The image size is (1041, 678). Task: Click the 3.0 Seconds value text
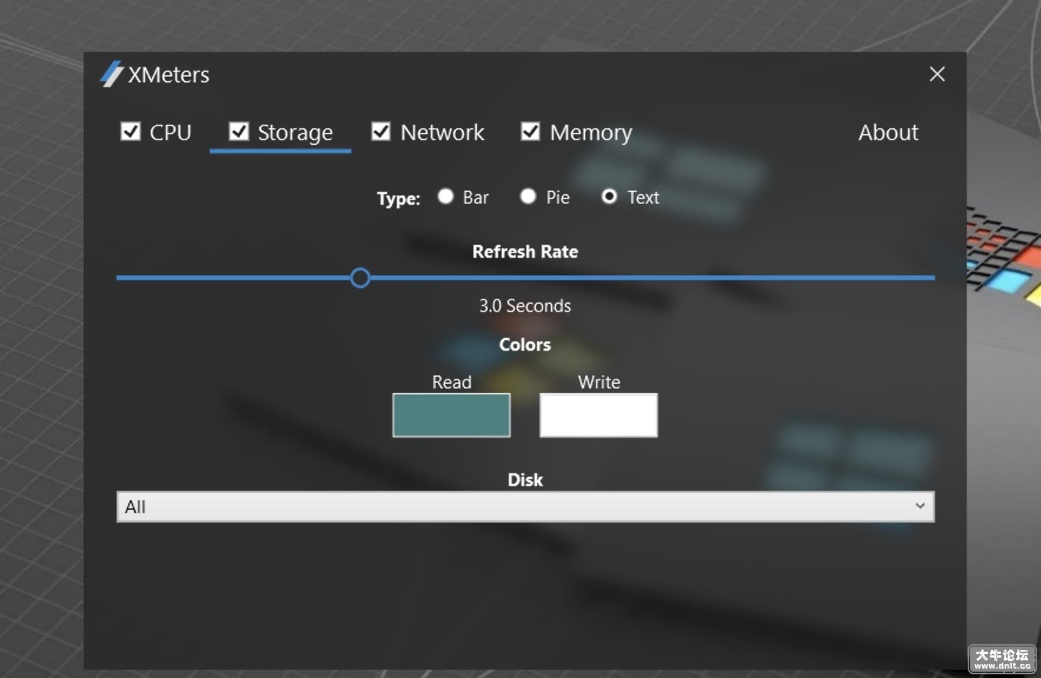pyautogui.click(x=525, y=305)
